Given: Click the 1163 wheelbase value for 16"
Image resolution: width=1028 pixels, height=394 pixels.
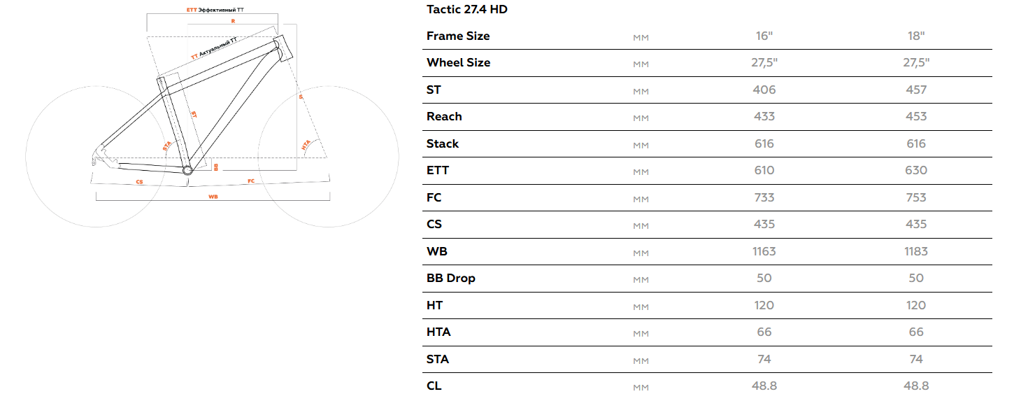Looking at the screenshot, I should [764, 251].
